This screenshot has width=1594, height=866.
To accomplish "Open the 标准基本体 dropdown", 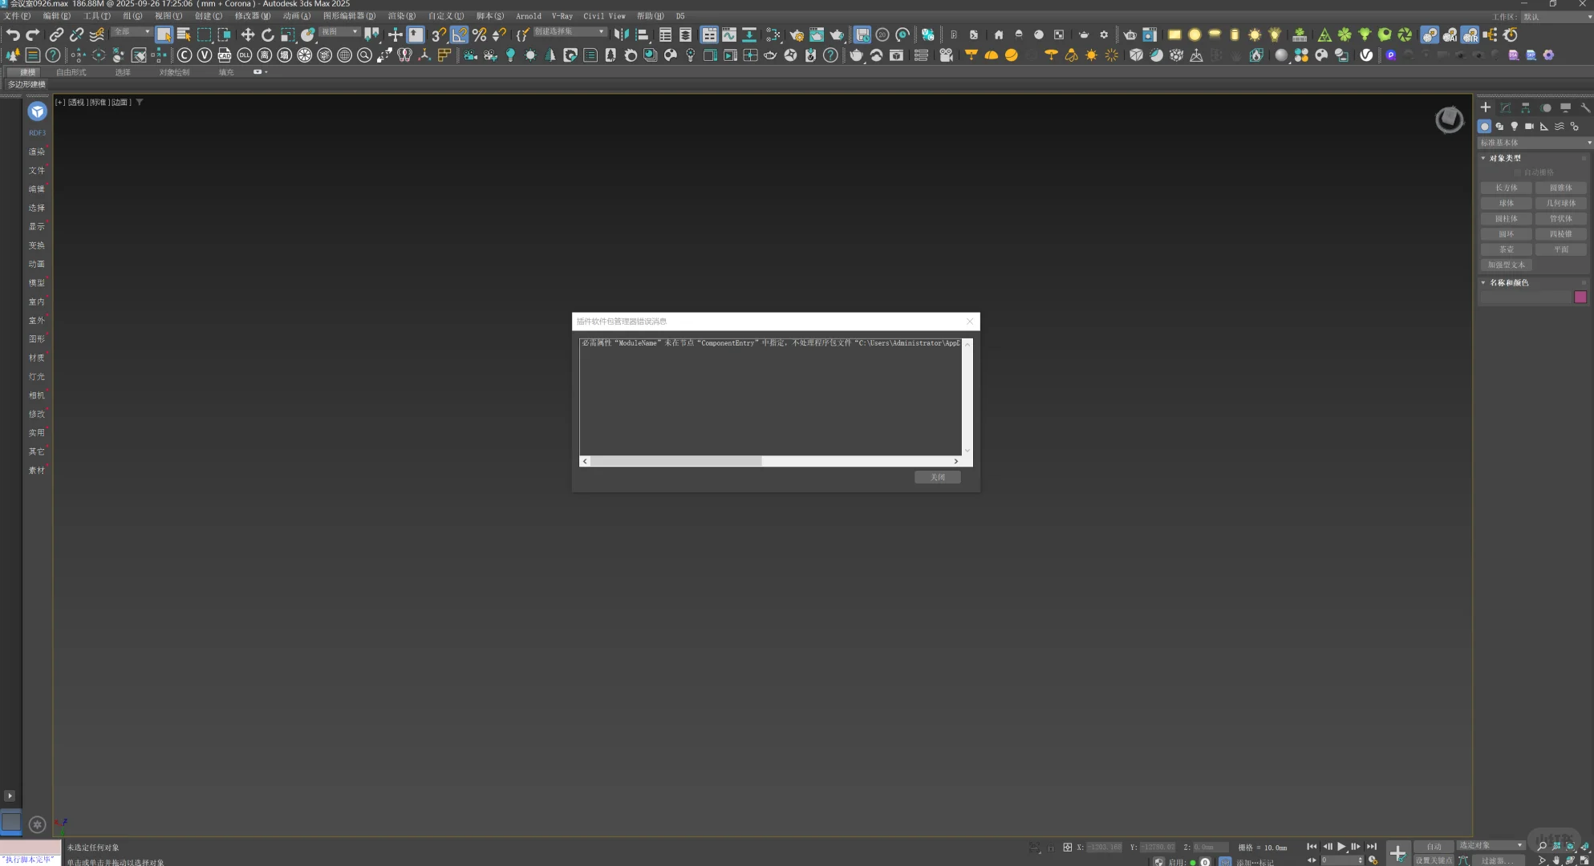I will [x=1532, y=143].
